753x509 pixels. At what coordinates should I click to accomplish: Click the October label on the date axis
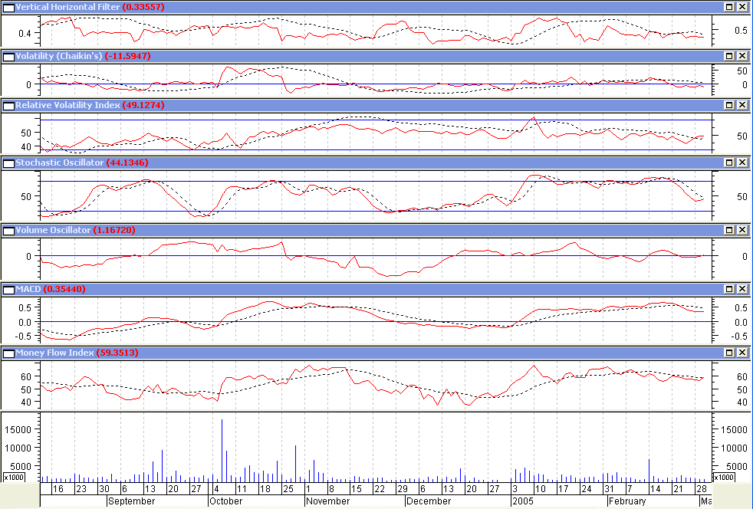pos(225,501)
